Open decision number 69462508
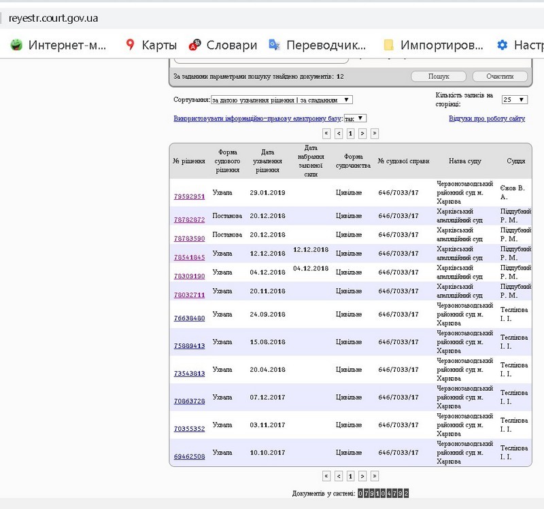This screenshot has width=544, height=509. pyautogui.click(x=190, y=457)
